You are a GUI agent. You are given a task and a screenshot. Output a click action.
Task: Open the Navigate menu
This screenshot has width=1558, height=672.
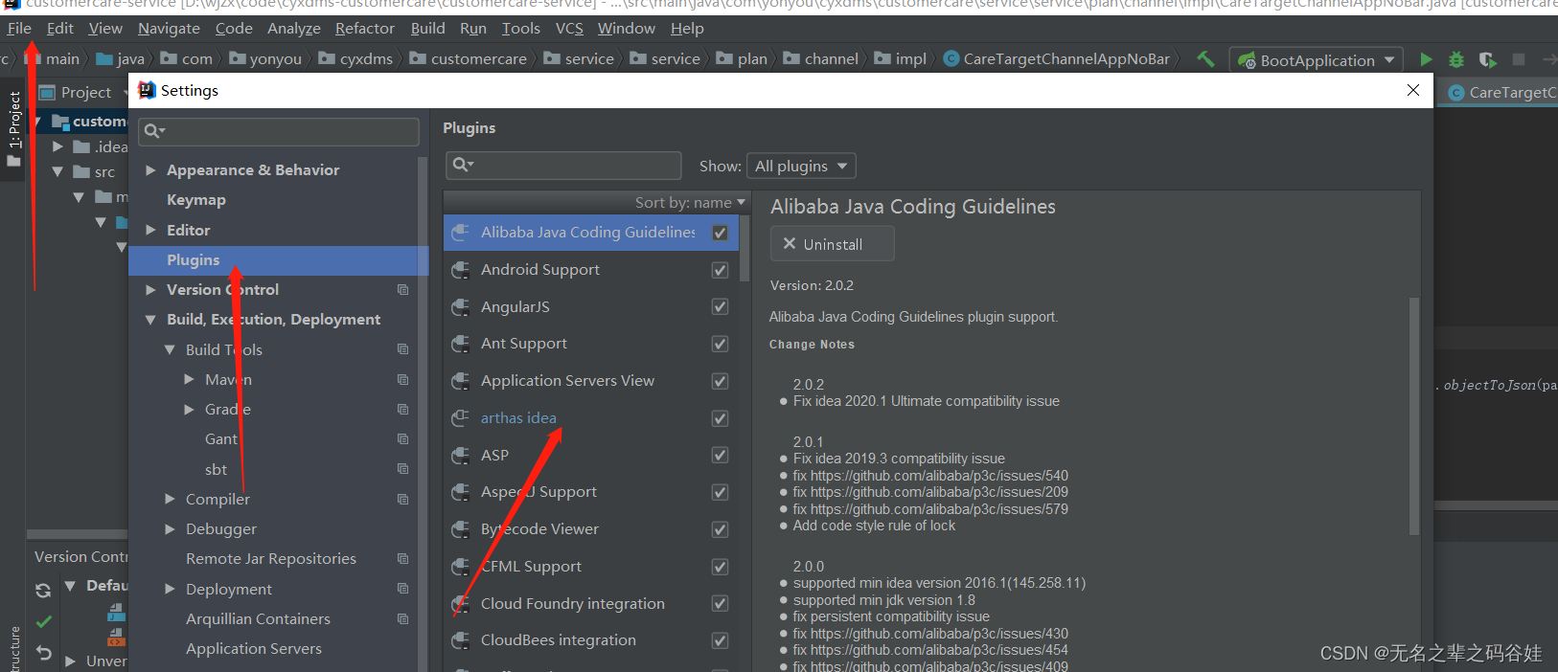[169, 29]
